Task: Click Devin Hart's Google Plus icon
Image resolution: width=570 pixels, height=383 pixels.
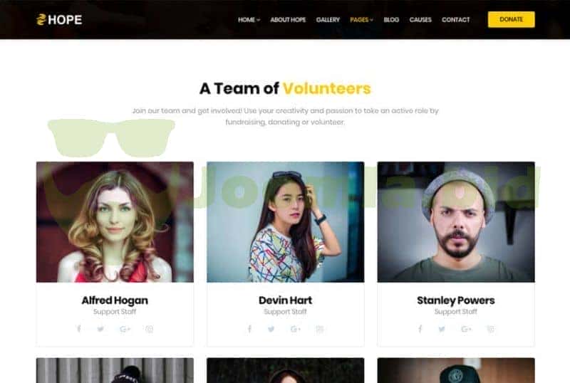Action: click(x=295, y=329)
